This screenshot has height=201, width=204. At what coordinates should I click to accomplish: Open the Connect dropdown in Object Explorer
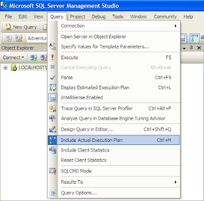pos(13,58)
